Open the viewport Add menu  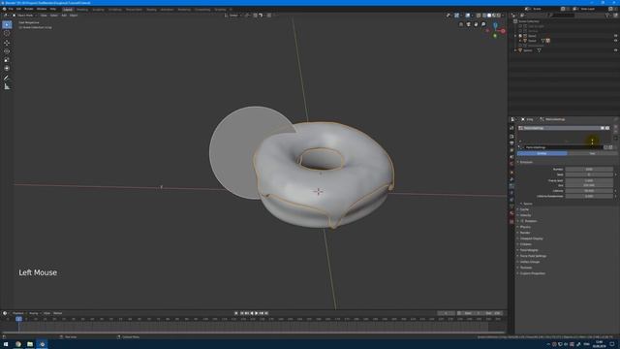point(64,16)
